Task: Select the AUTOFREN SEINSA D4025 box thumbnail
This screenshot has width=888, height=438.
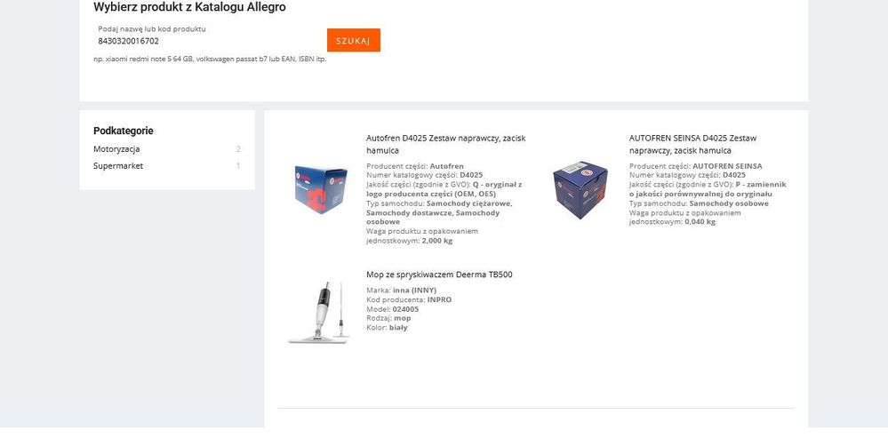Action: pos(580,189)
